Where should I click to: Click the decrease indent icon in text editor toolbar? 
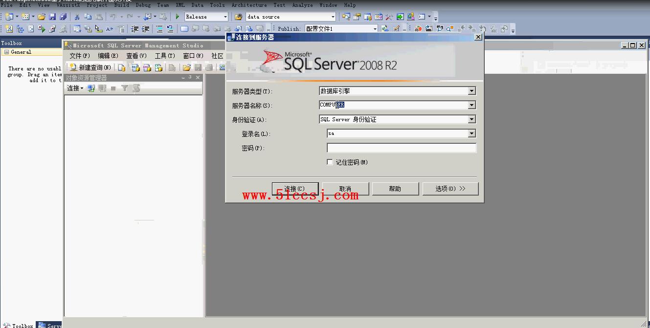tap(135, 29)
